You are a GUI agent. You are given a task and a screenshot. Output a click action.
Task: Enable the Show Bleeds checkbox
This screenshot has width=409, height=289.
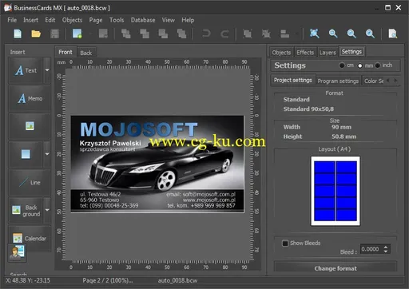tap(285, 243)
